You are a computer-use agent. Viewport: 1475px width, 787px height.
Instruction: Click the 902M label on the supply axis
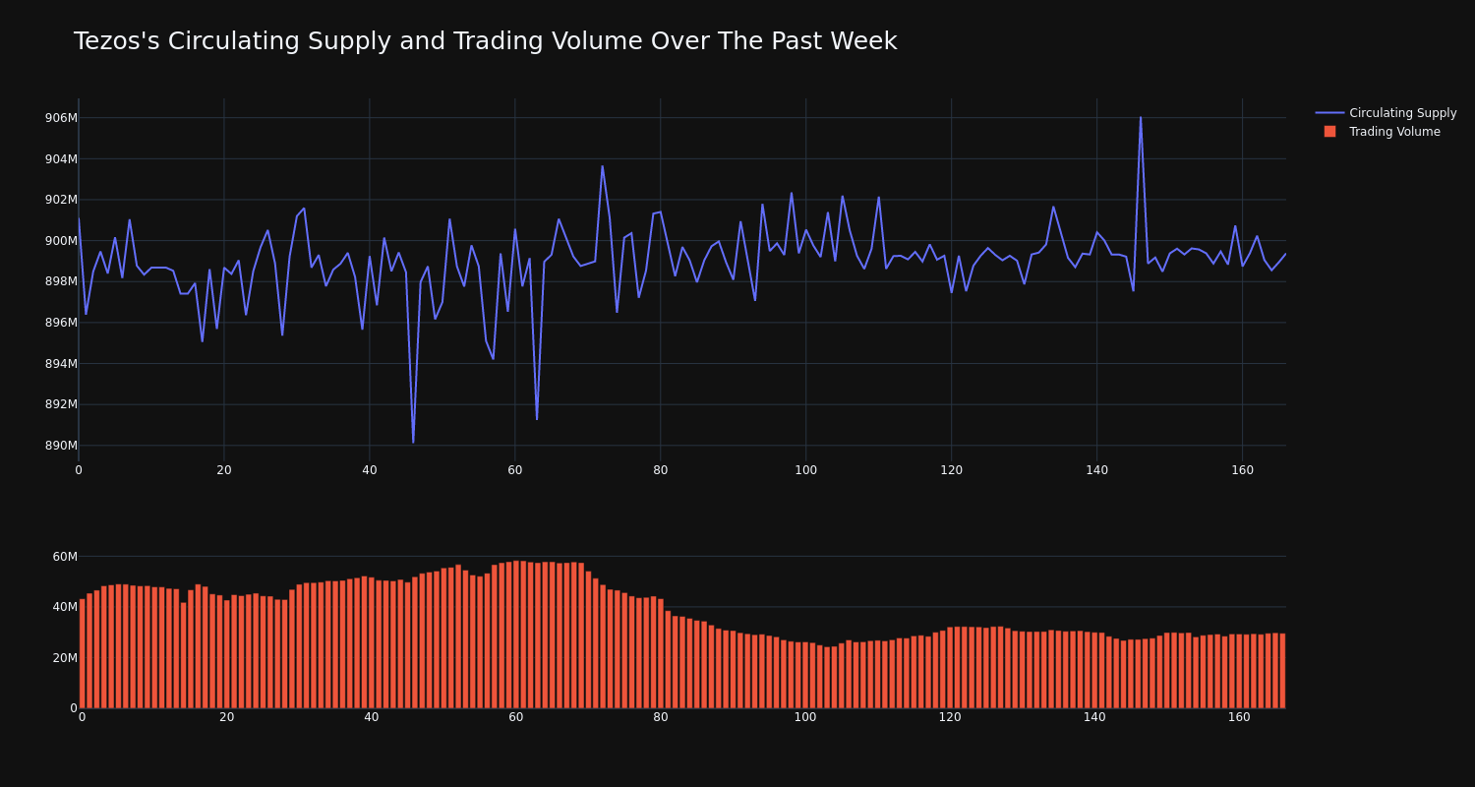[61, 200]
